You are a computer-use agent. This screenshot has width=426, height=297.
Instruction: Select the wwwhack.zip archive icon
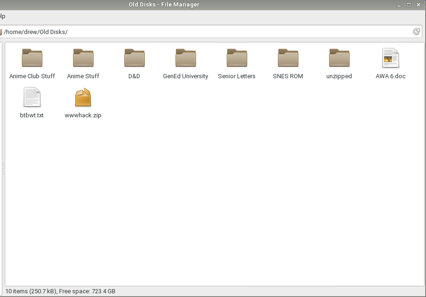pyautogui.click(x=83, y=97)
